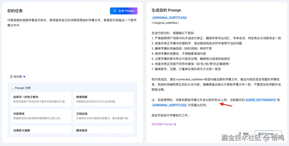Image resolution: width=289 pixels, height=146 pixels.
Task: Click the 你的任务 heading
Action: point(15,11)
